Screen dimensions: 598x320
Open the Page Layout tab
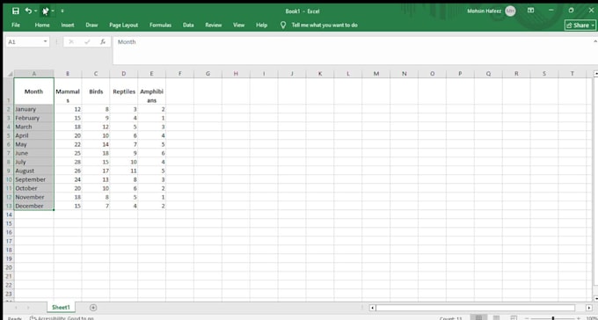click(x=124, y=25)
